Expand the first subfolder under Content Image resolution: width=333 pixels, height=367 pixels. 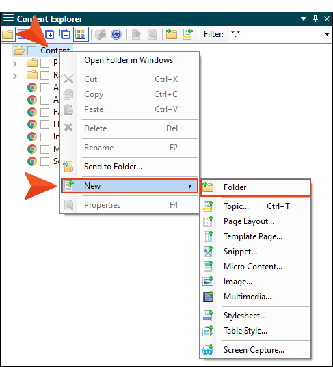(x=15, y=64)
